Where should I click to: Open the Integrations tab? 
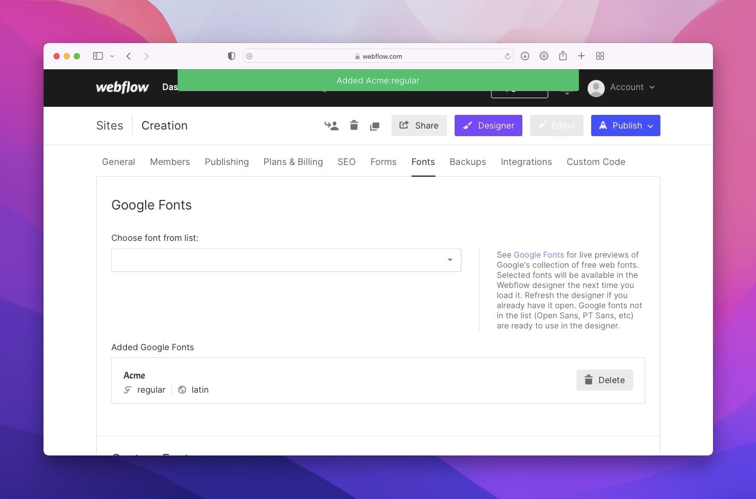(526, 162)
